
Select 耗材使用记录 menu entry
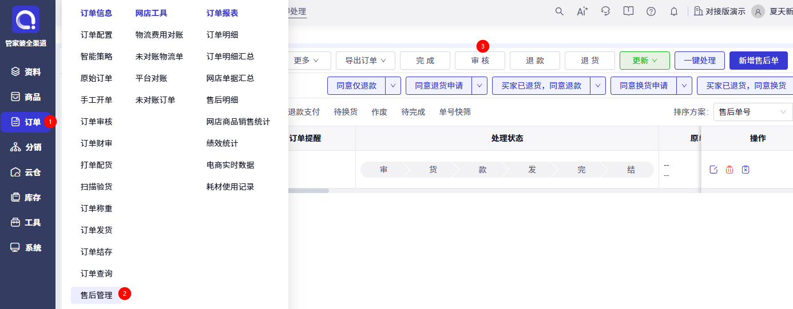(230, 187)
